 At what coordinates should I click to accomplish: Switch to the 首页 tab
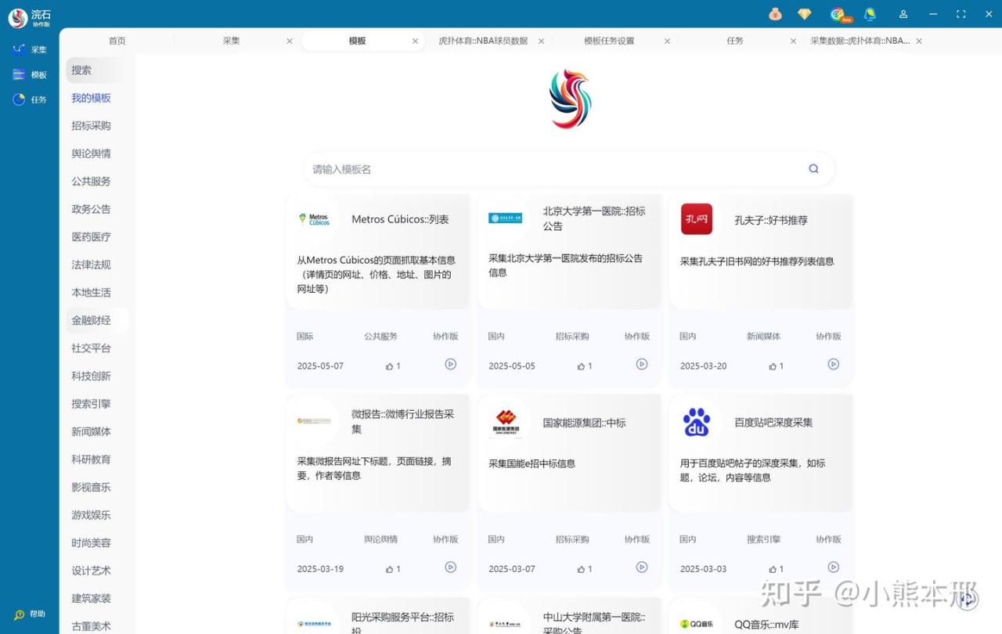117,41
